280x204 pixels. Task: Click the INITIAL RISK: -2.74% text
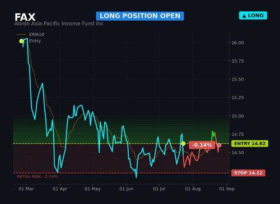(37, 177)
